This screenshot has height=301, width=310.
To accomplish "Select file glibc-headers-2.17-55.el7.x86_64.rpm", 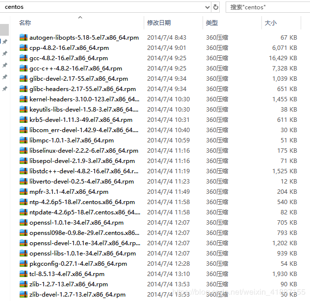I will point(82,89).
